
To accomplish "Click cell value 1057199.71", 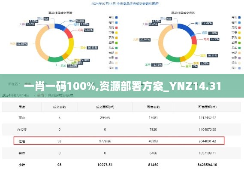I will (207, 153).
